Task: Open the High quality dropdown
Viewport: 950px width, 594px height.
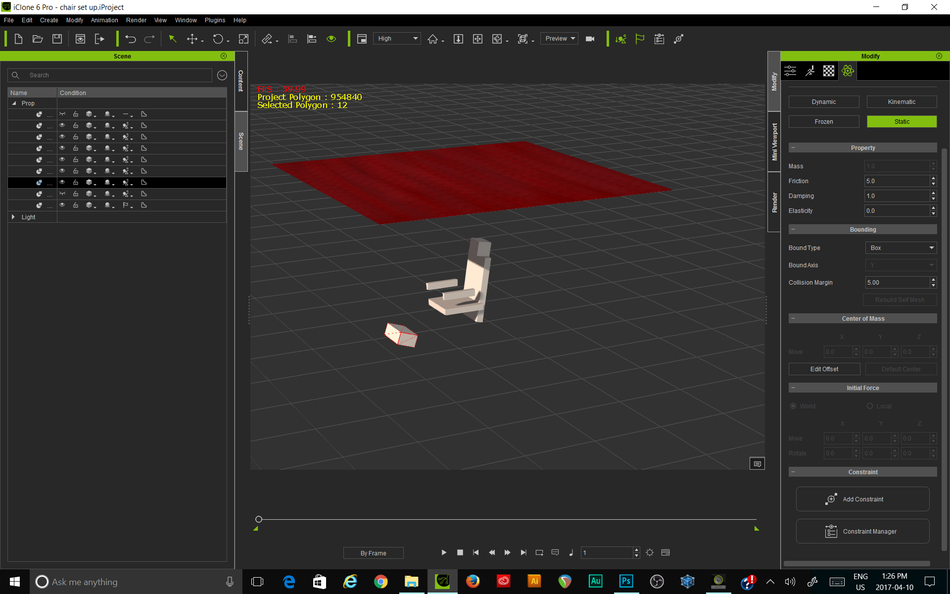Action: click(x=398, y=39)
